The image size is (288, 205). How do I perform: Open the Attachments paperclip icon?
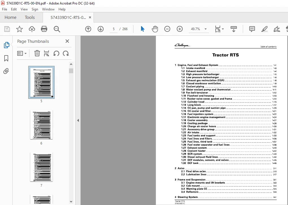(6, 71)
